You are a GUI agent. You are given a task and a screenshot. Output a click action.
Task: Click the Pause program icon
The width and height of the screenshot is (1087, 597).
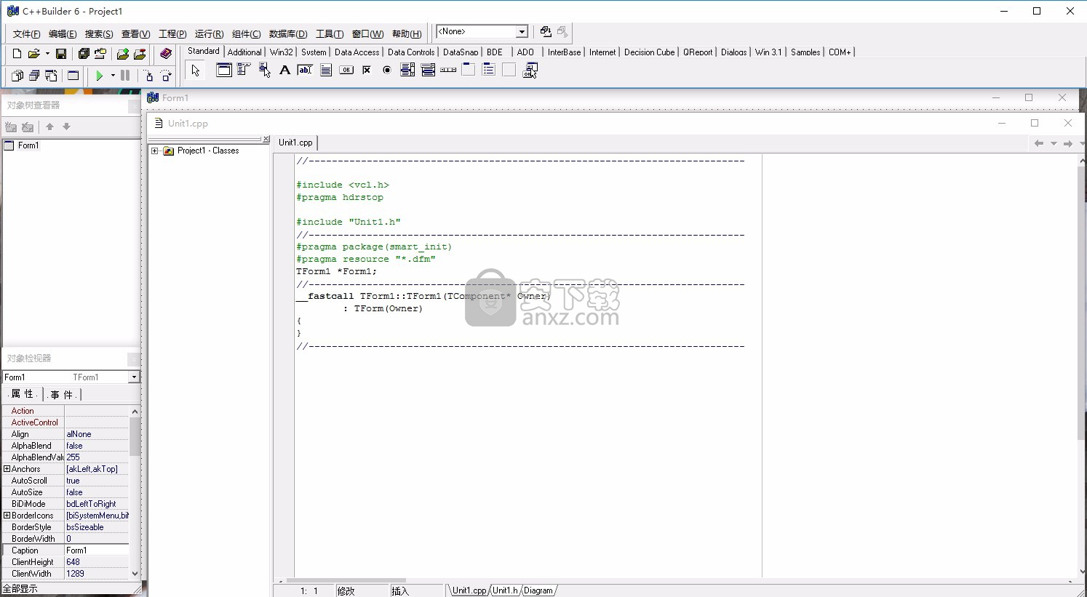(125, 76)
